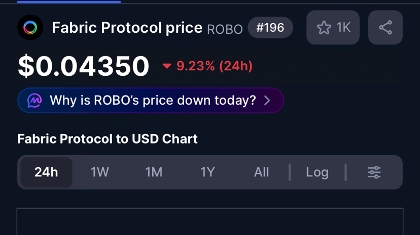Select the 24h chart range

tap(46, 172)
